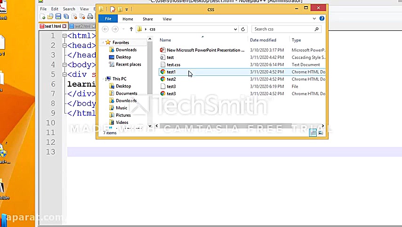Viewport: 402px width, 227px height.
Task: Click Notepad++ Open file toolbar icon
Action: (50, 16)
